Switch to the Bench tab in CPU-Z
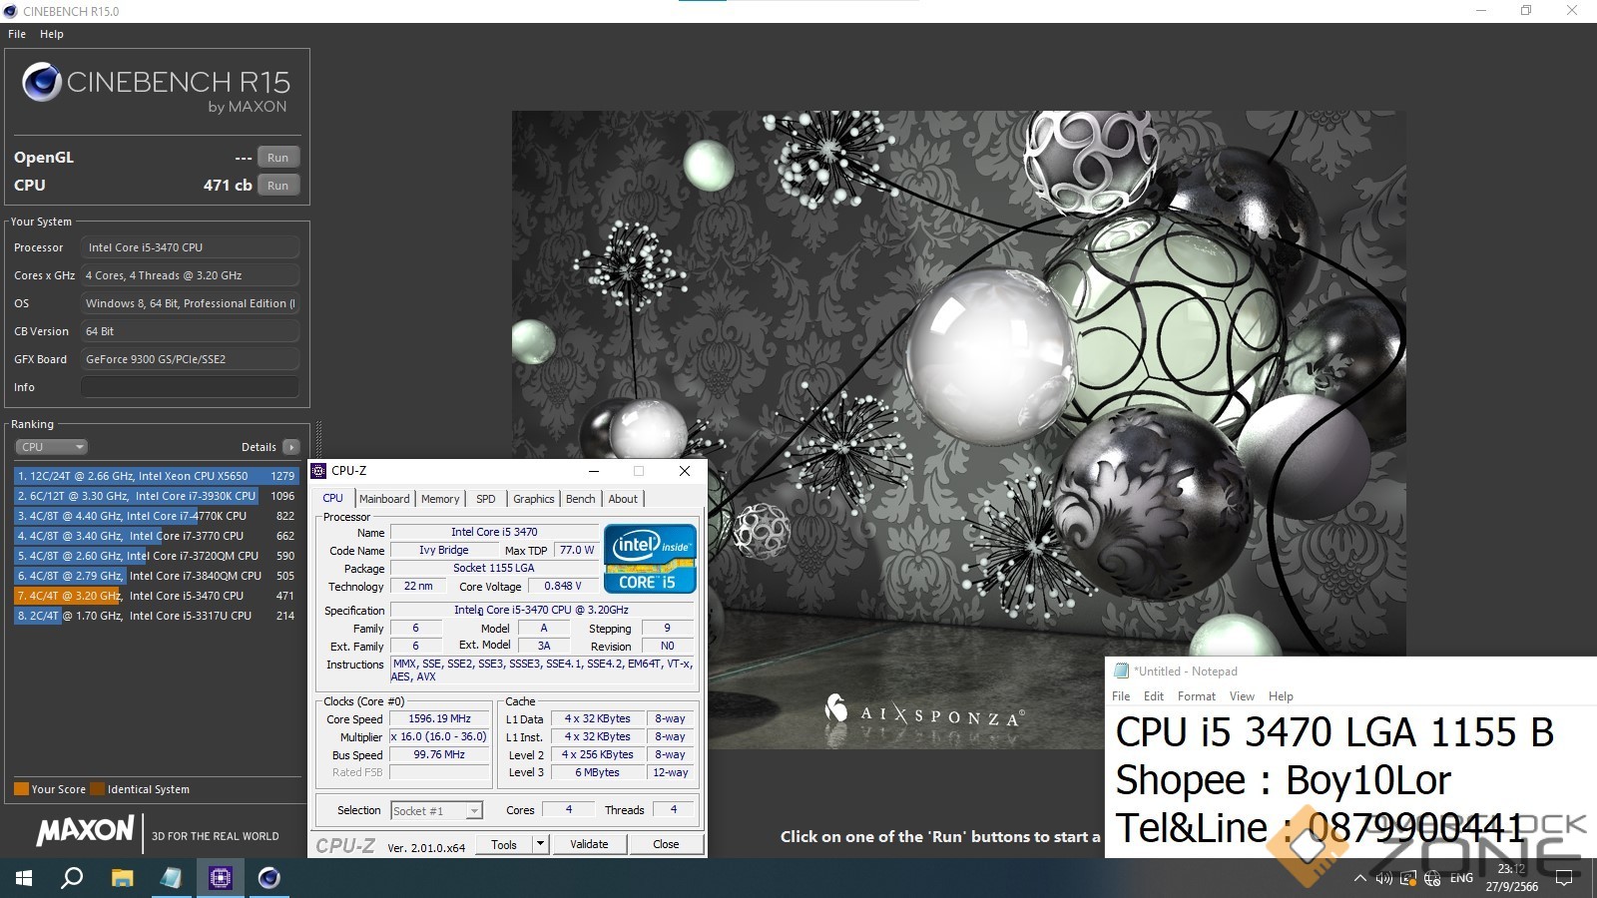1597x898 pixels. tap(580, 499)
